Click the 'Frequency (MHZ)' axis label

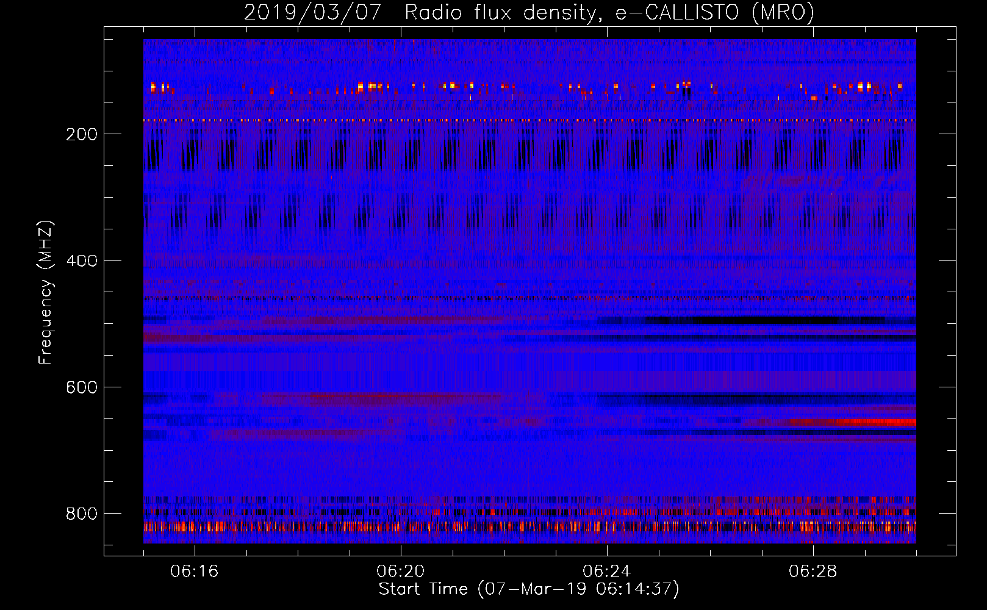46,293
